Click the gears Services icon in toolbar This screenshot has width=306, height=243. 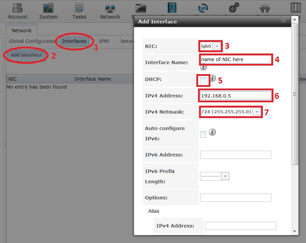(234, 8)
